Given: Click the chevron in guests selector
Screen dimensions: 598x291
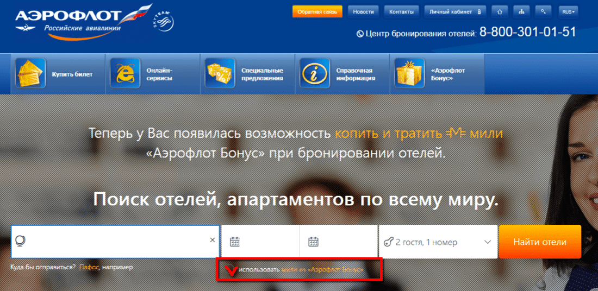Looking at the screenshot, I should click(x=488, y=242).
